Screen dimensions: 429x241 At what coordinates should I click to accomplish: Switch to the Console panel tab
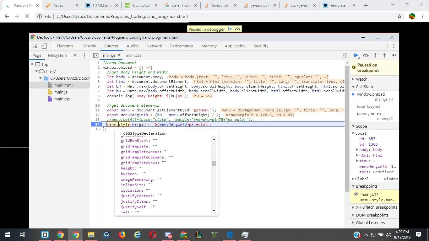pos(89,46)
